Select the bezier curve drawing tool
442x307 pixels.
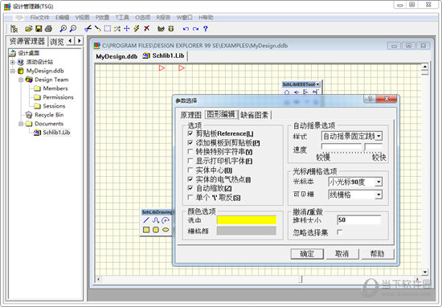(x=156, y=220)
